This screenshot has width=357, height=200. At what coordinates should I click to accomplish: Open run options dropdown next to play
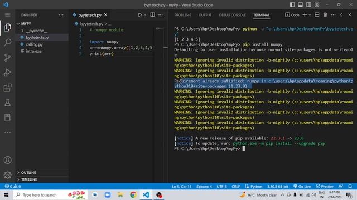tap(145, 15)
